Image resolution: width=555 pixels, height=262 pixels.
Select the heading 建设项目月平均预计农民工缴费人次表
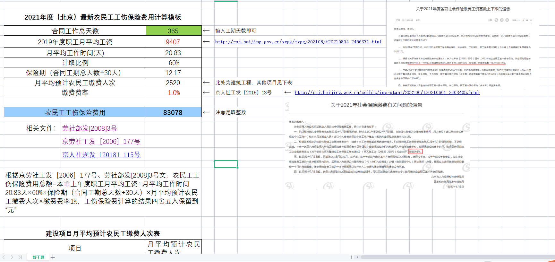[x=103, y=233]
